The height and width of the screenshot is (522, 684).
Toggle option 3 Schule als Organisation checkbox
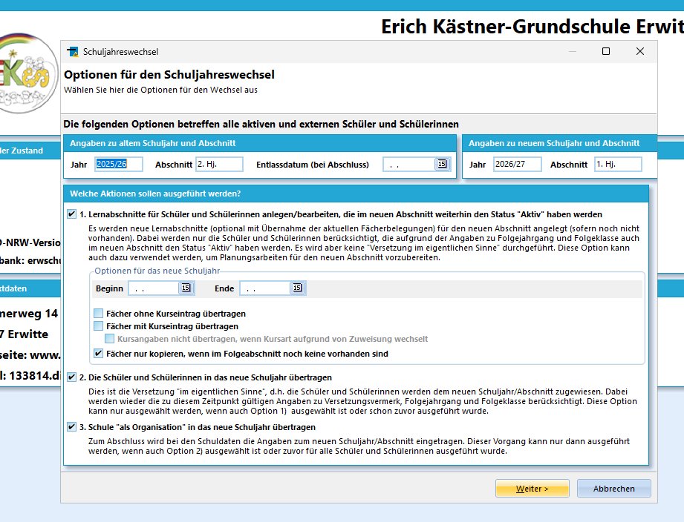click(x=71, y=426)
